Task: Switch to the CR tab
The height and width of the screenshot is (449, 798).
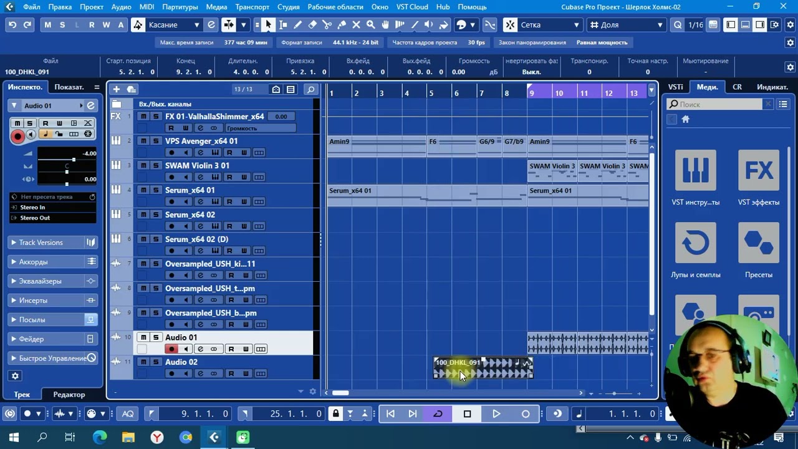Action: click(x=737, y=87)
